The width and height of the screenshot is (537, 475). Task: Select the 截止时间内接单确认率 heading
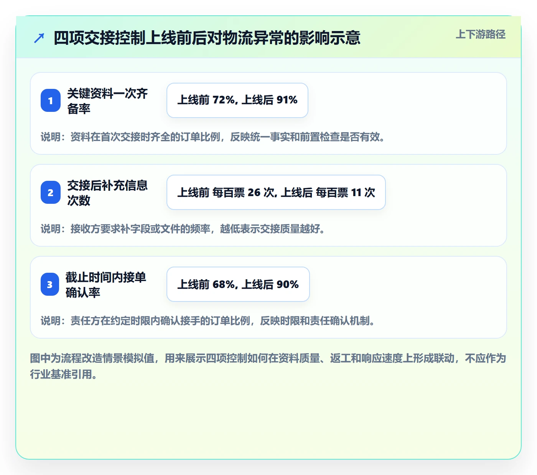pyautogui.click(x=106, y=285)
